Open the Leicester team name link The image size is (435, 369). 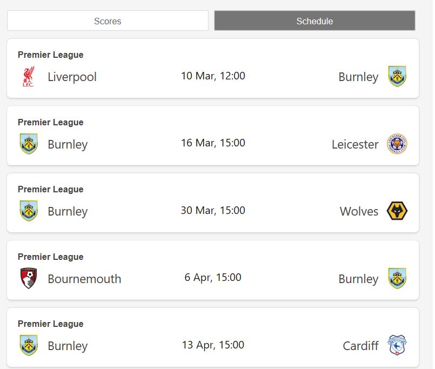click(x=355, y=144)
